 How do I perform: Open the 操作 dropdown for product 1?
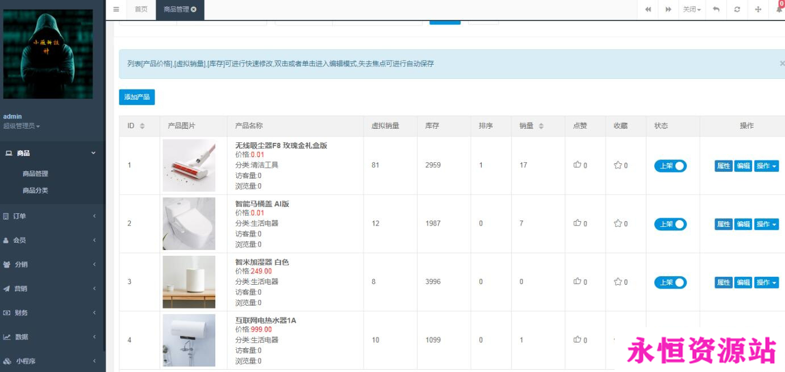tap(766, 166)
